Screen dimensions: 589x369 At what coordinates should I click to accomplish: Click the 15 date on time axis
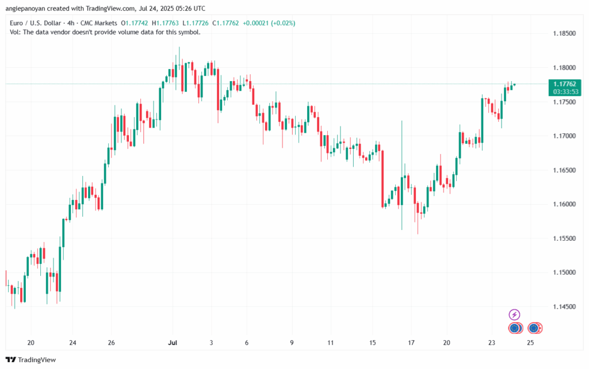(x=372, y=343)
